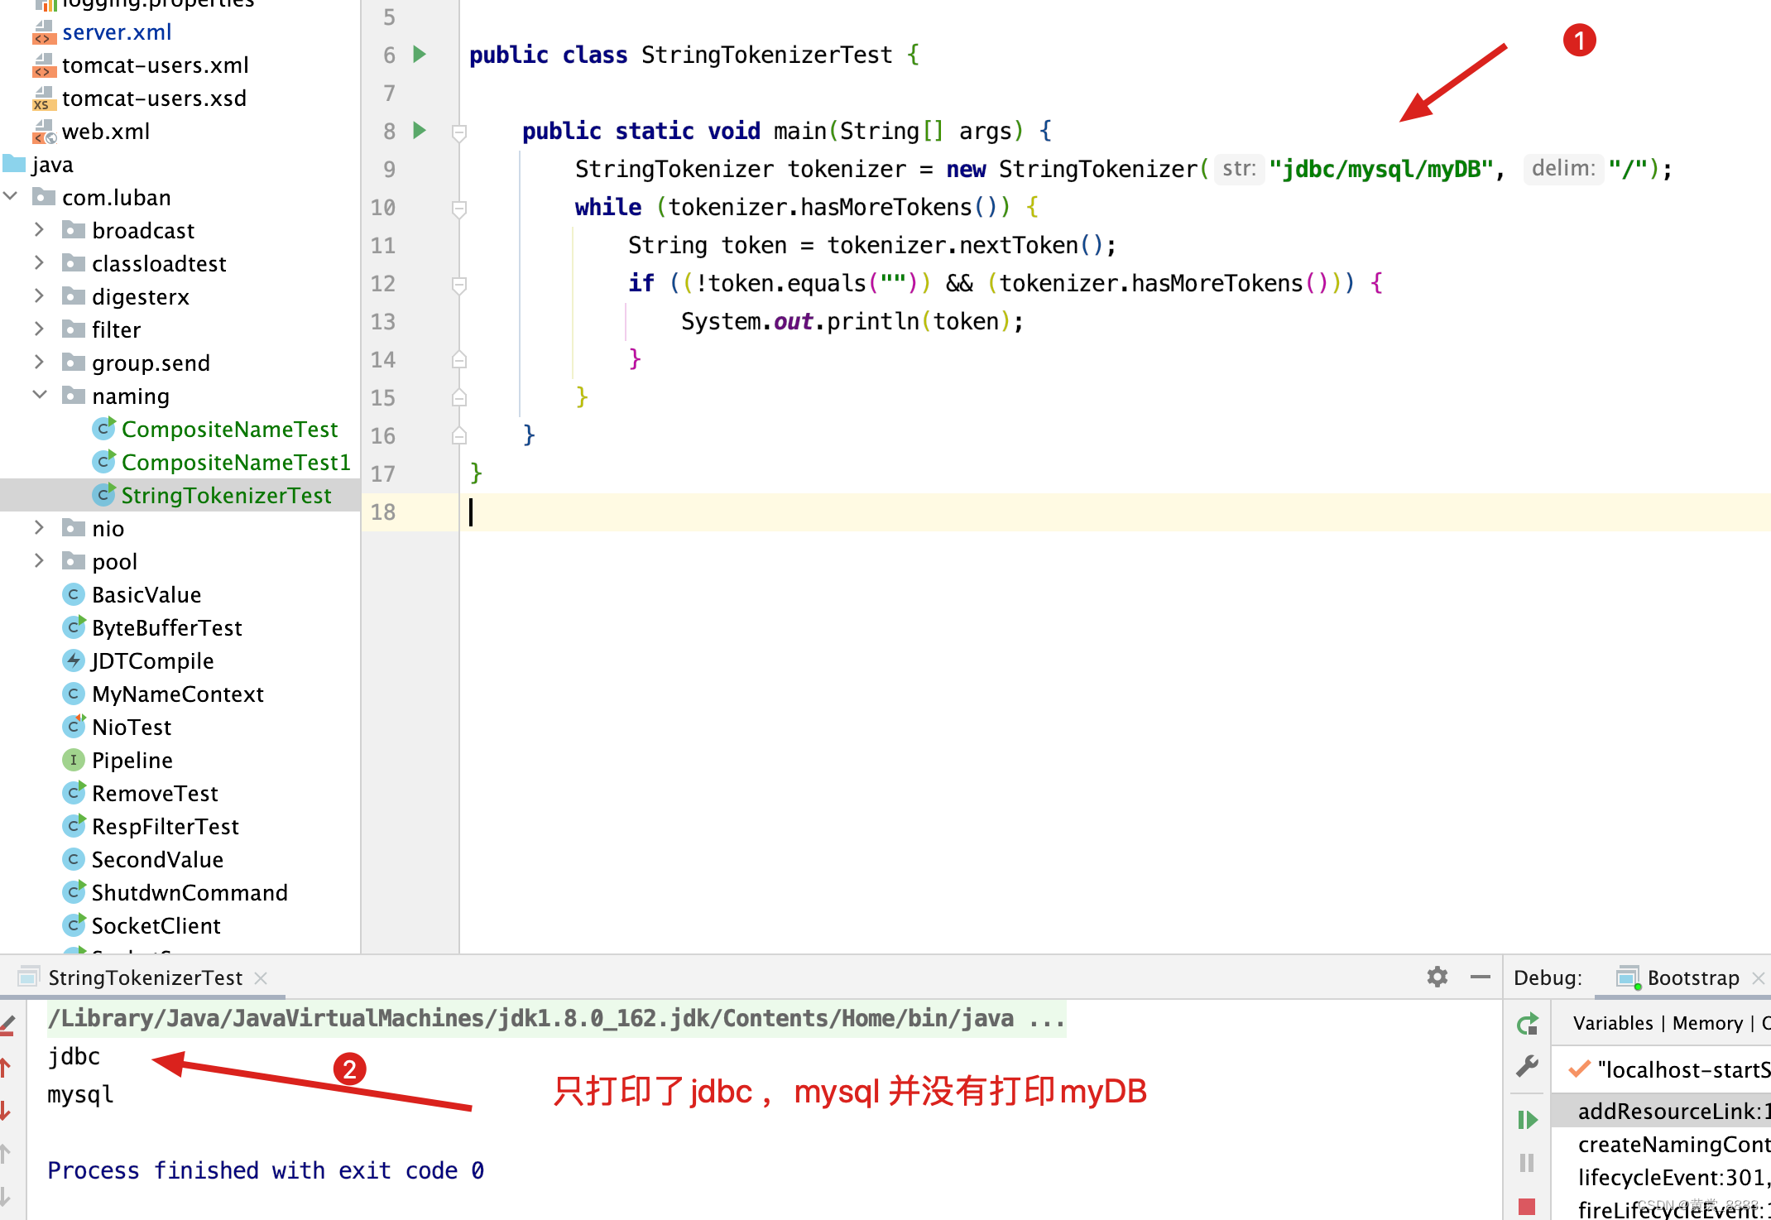Run the StringTokenizerTest class via the gutter arrow
Screen dimensions: 1771x1220
[420, 55]
